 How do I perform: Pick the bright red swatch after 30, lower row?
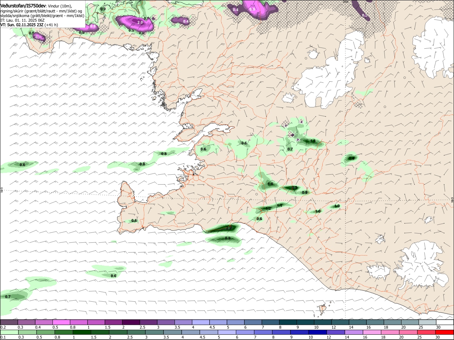[445, 332]
